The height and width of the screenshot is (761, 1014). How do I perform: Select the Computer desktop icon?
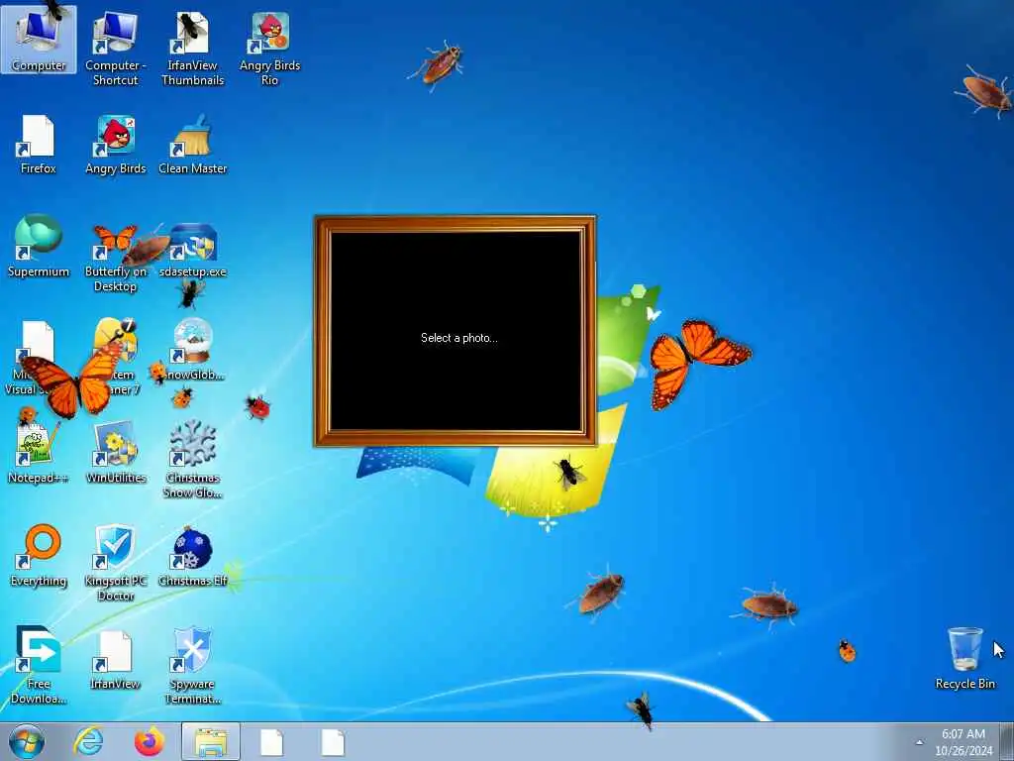click(x=39, y=40)
